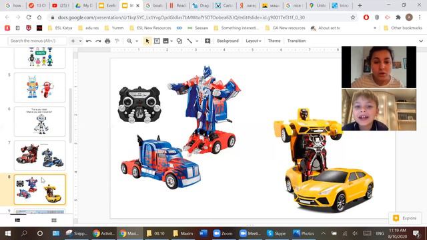The image size is (427, 240).
Task: Open Windows search in taskbar
Action: point(24,233)
